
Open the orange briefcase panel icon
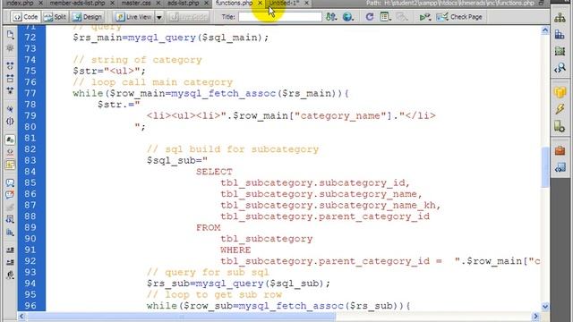560,150
